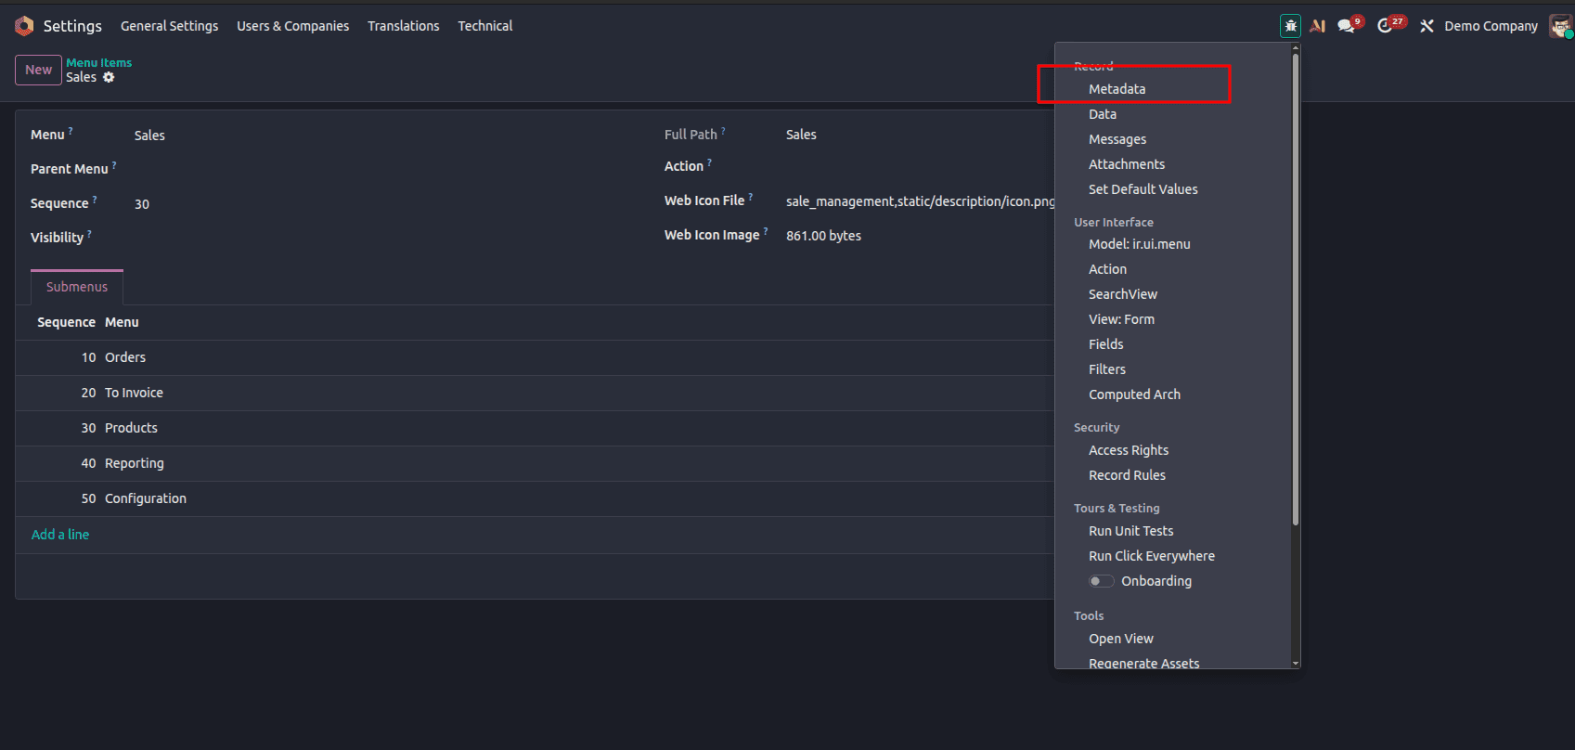Click the user avatar picture
The image size is (1575, 750).
1559,26
